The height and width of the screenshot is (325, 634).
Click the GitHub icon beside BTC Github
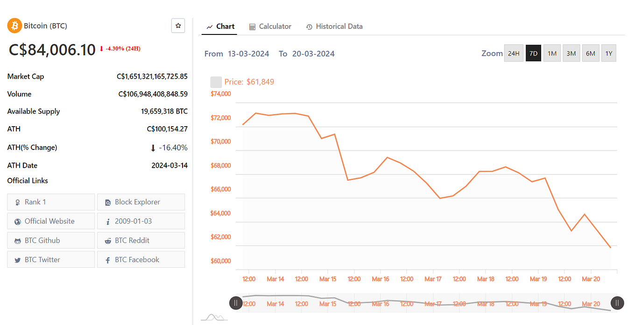point(17,240)
